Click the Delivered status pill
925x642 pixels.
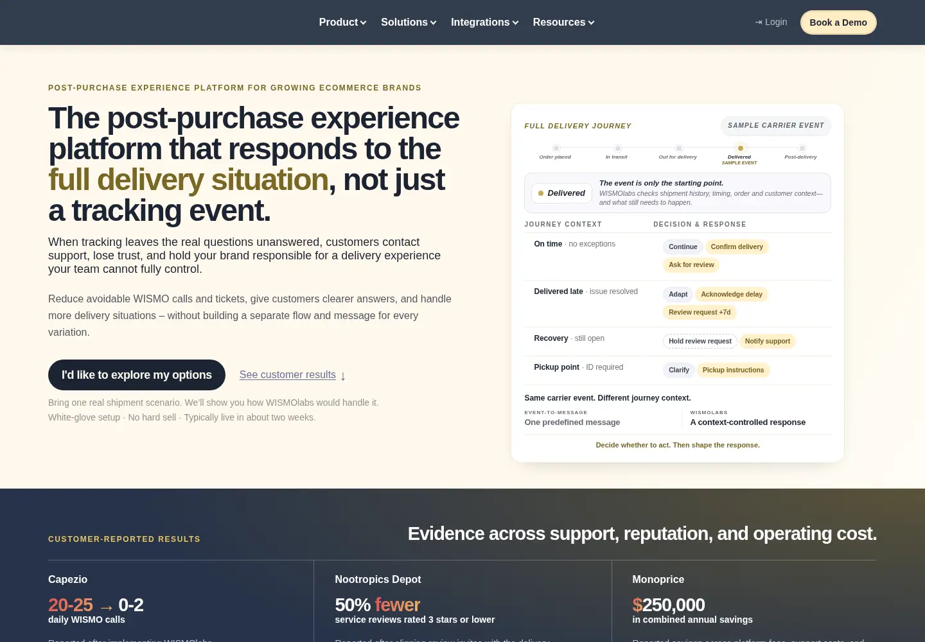click(561, 193)
